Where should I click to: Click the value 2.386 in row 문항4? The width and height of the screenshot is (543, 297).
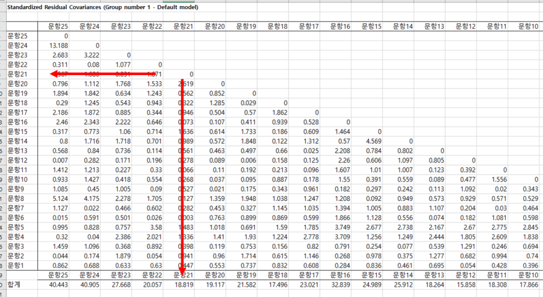[123, 237]
